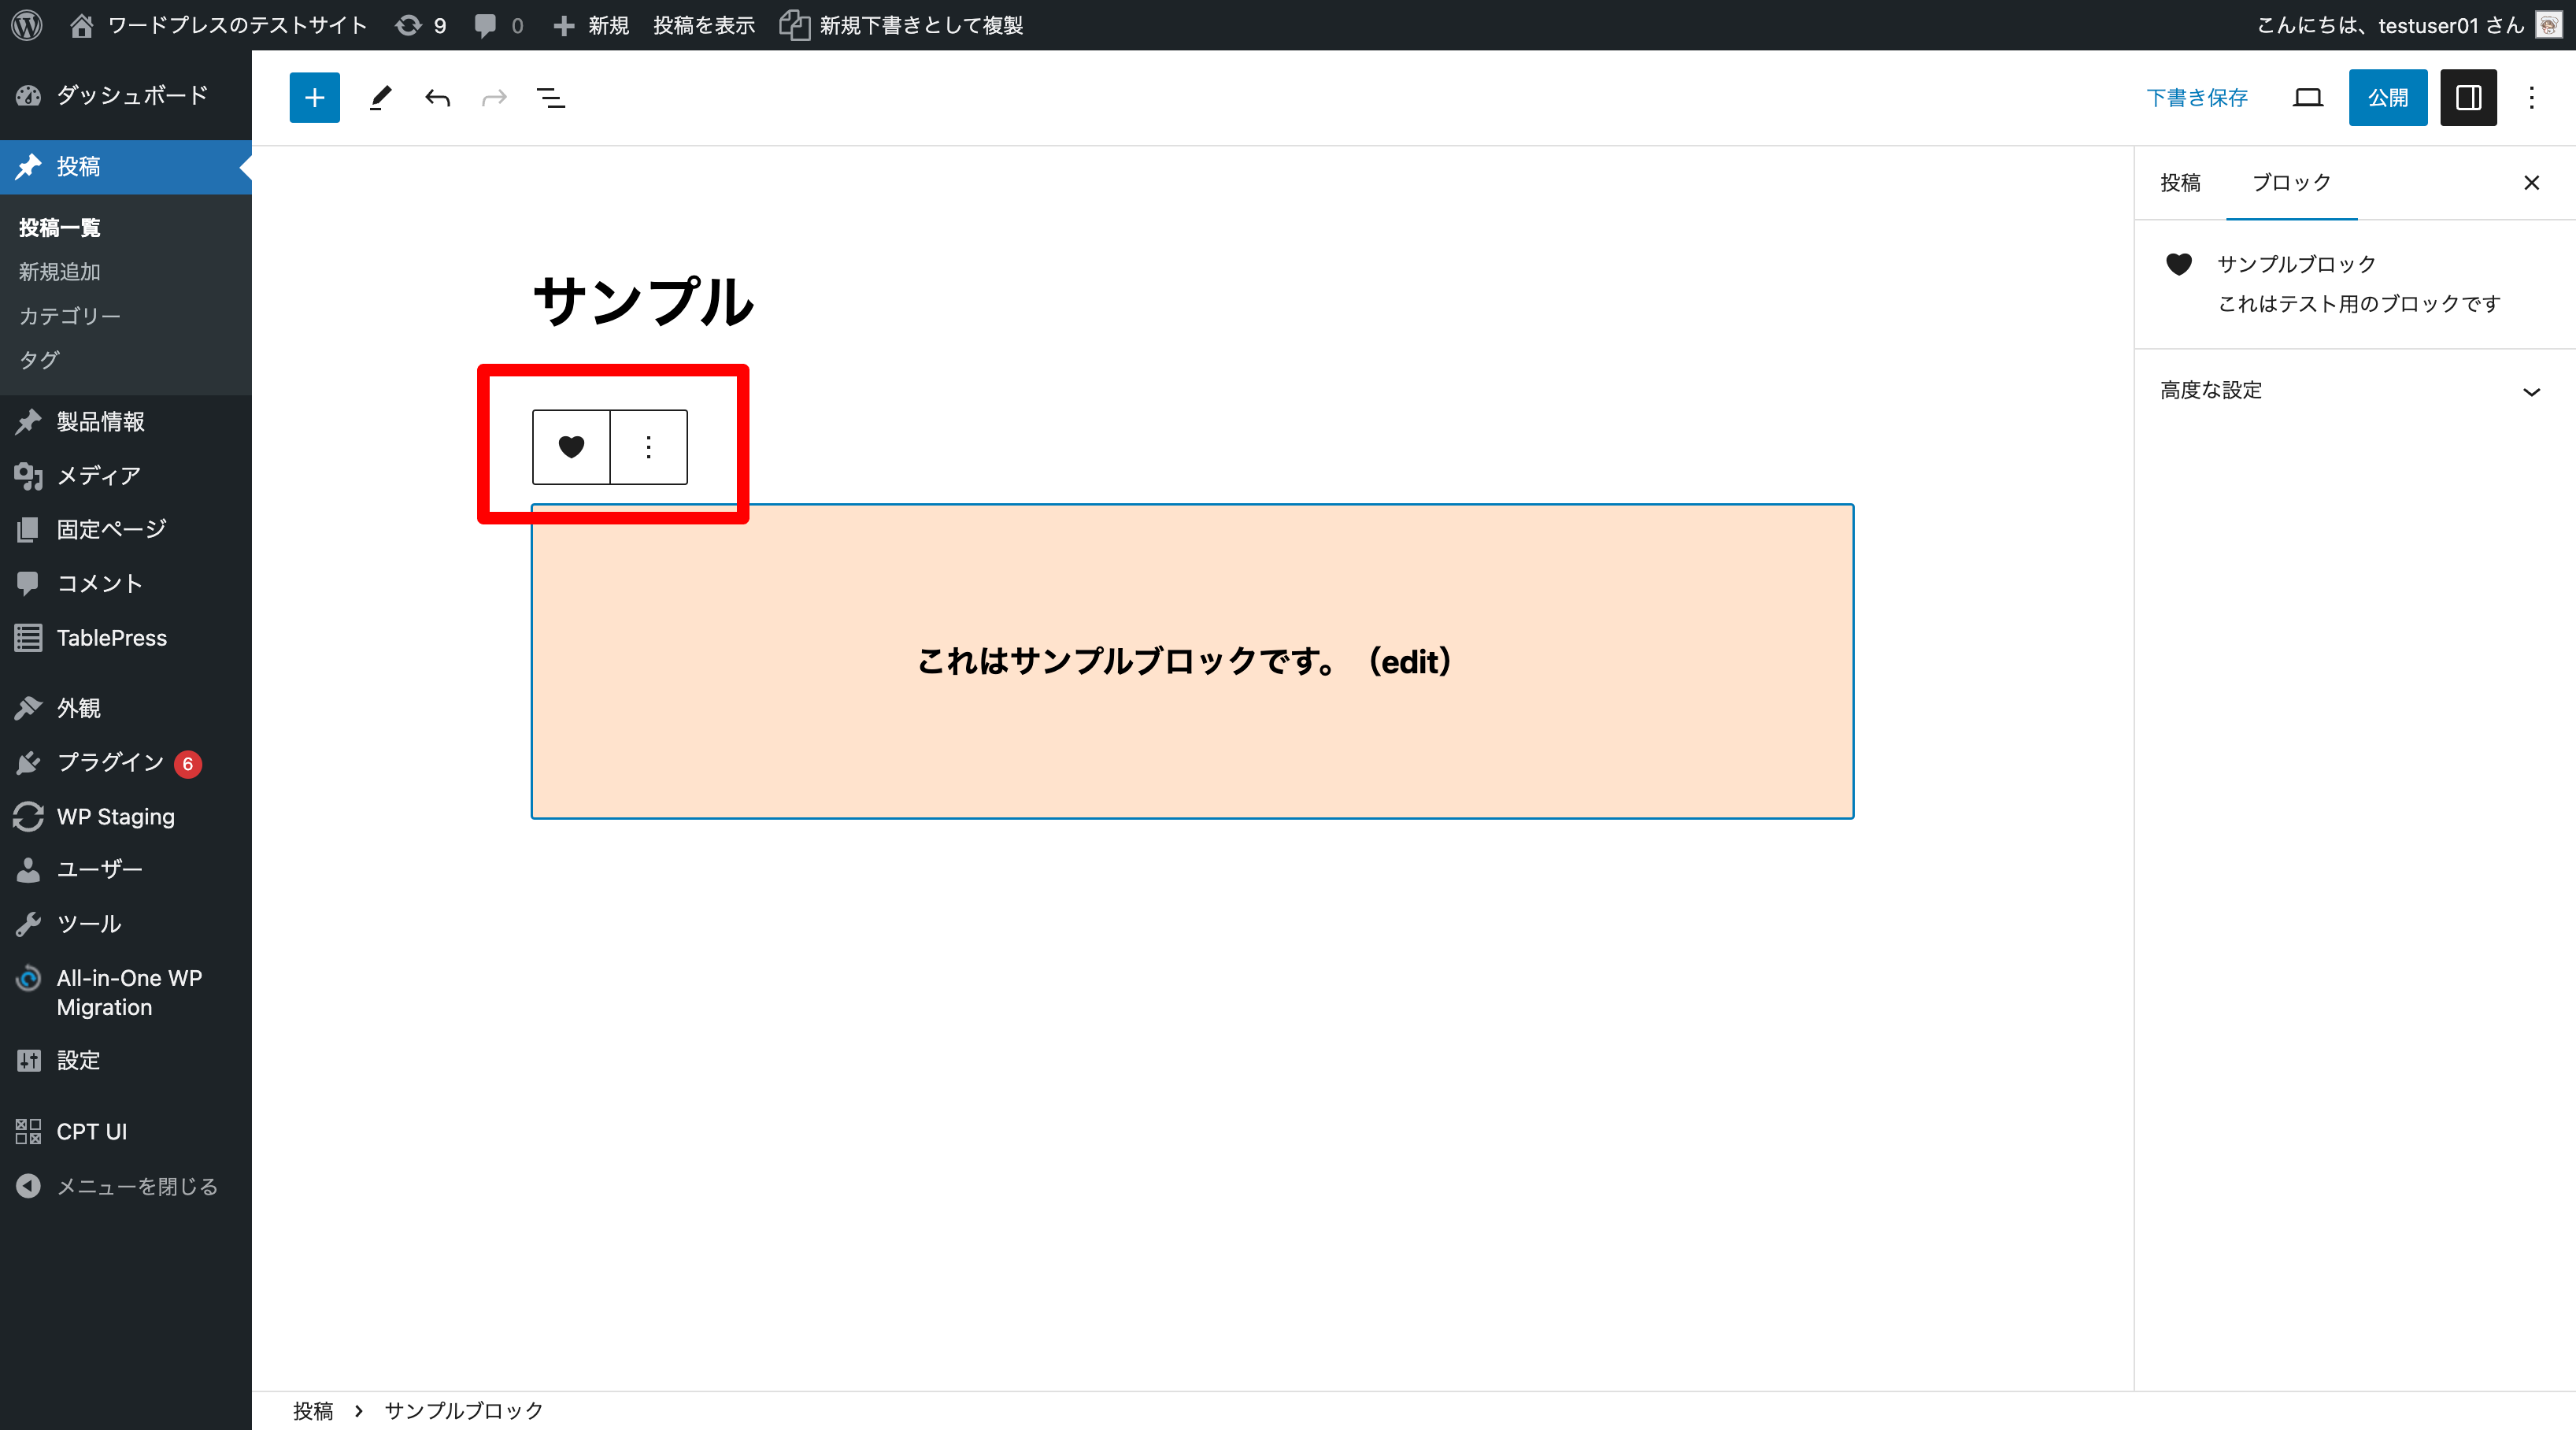The width and height of the screenshot is (2576, 1430).
Task: Open 製品情報 in the sidebar
Action: (126, 422)
